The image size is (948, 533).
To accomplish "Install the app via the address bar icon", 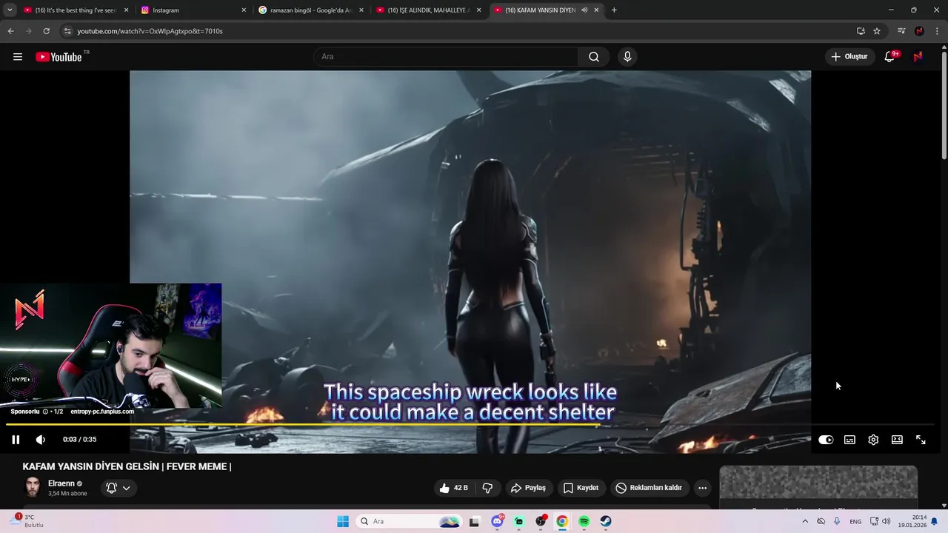I will [x=861, y=31].
